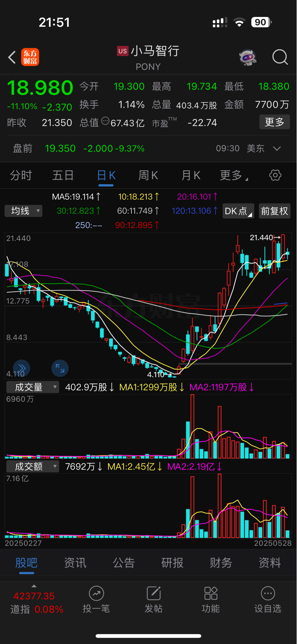Viewport: 297px width, 644px height.
Task: Tap the MA1:1299万股 volume label
Action: (152, 387)
